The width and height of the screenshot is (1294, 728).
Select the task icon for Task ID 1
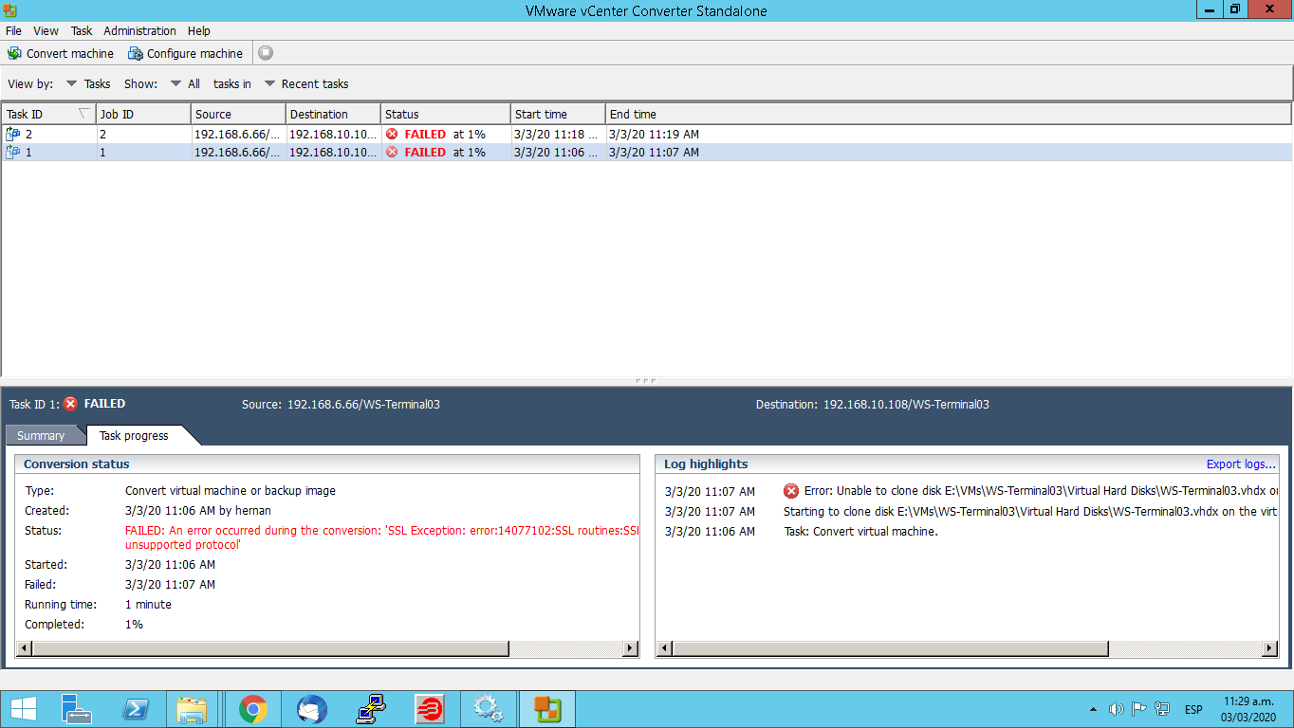[13, 152]
